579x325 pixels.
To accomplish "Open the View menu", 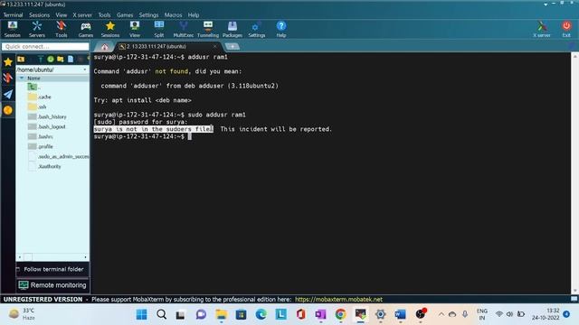I will [62, 15].
